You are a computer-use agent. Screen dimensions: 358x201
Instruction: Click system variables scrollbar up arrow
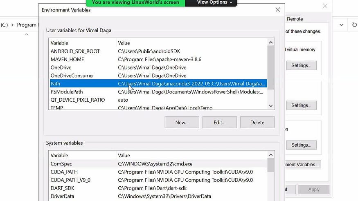pos(271,155)
